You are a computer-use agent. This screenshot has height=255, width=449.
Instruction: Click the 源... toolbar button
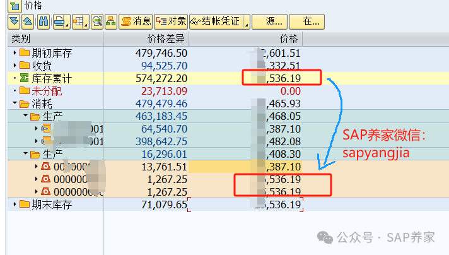[x=271, y=21]
